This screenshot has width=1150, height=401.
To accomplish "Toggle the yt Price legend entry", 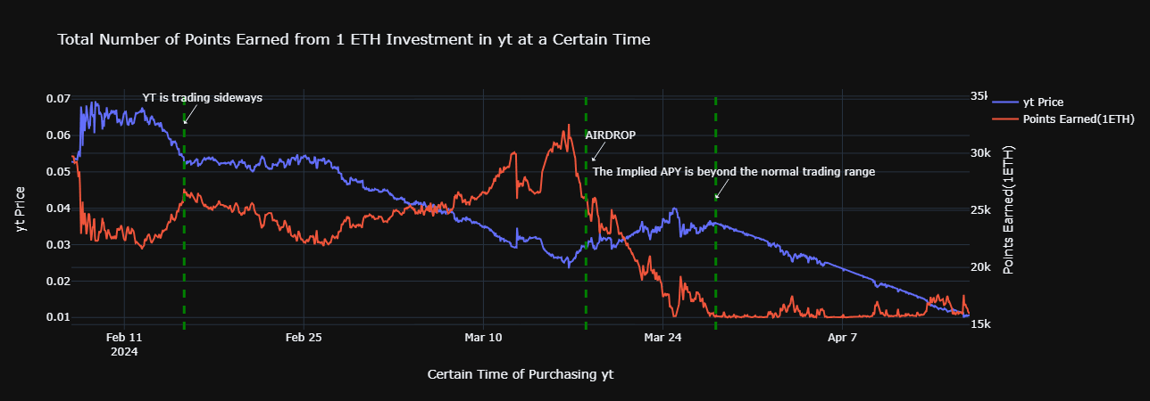I will pyautogui.click(x=1043, y=102).
